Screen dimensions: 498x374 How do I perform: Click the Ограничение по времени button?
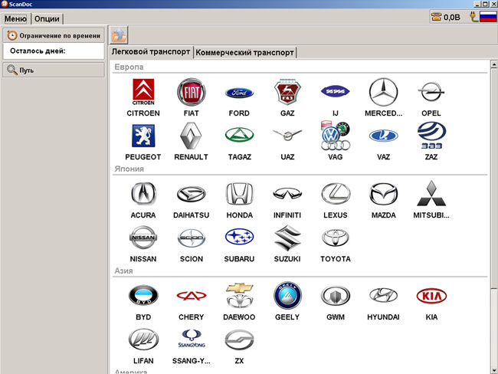[53, 35]
